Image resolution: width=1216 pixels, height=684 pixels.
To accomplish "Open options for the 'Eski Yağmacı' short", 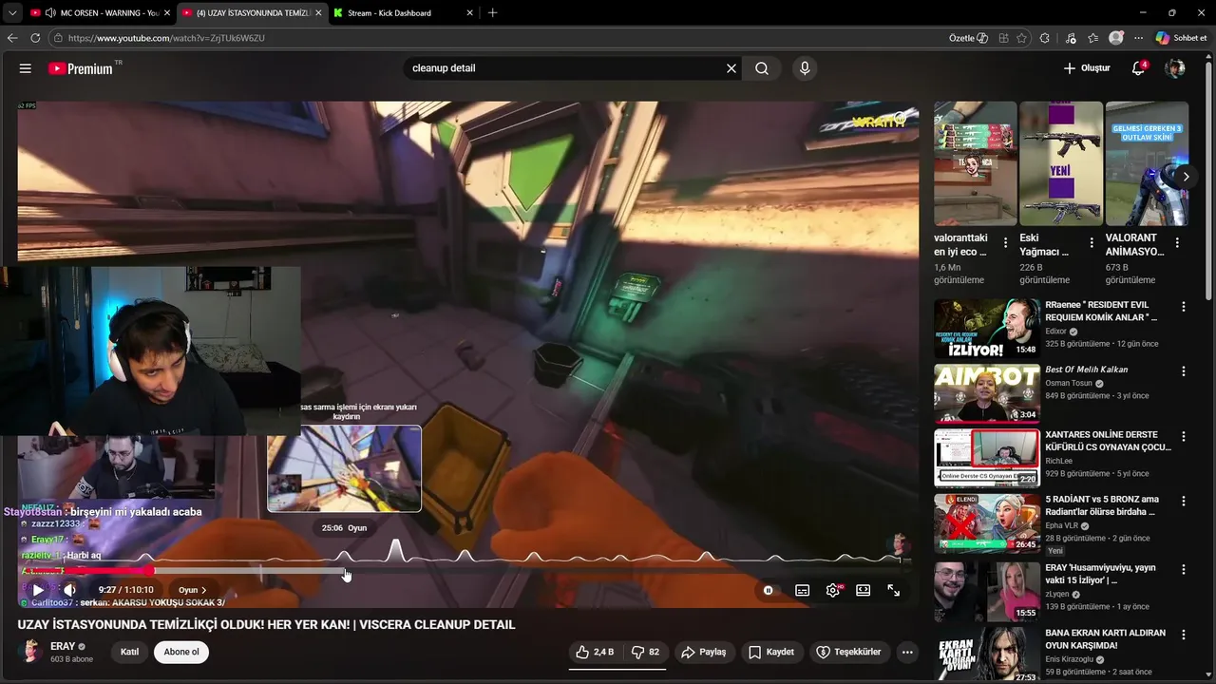I will 1092,243.
